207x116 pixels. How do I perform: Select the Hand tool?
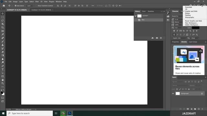coord(3,80)
